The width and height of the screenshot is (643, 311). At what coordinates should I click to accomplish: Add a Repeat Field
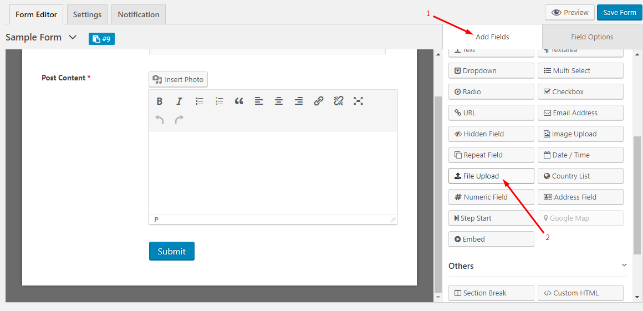click(491, 155)
